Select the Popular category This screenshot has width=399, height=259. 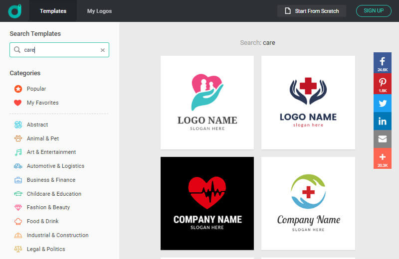click(x=36, y=89)
